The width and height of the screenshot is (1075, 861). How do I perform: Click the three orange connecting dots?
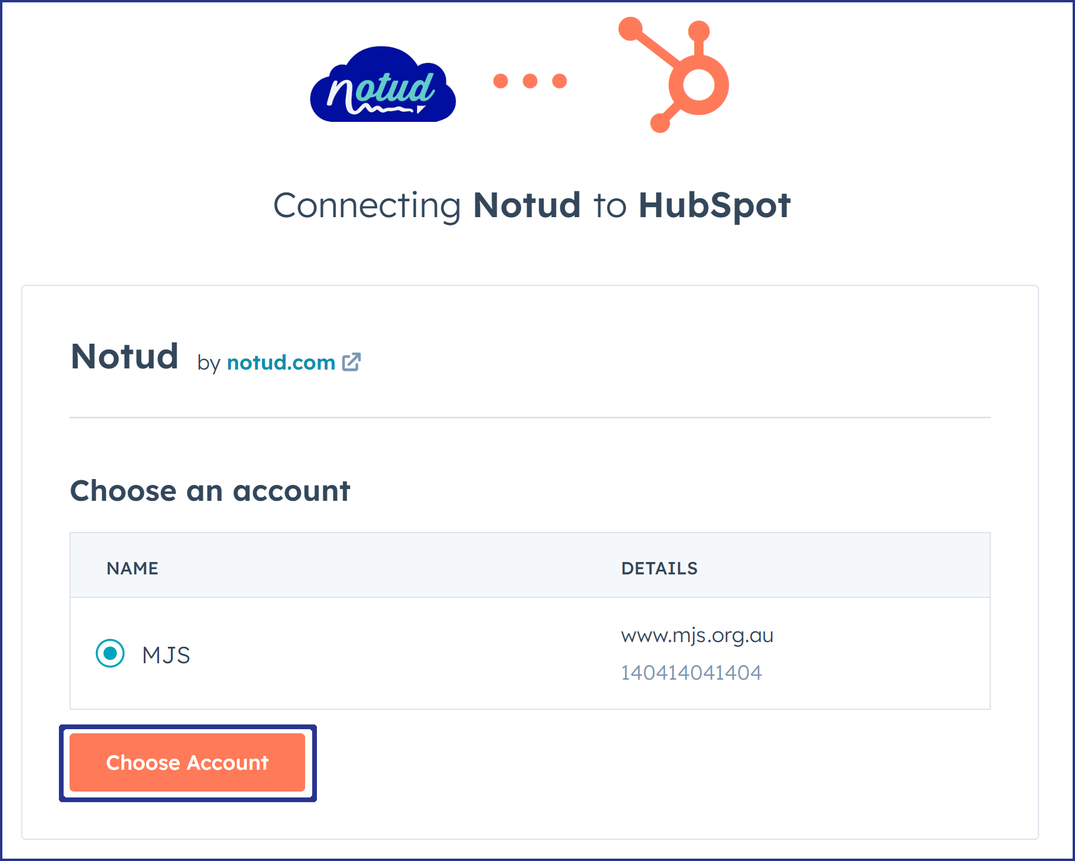pyautogui.click(x=530, y=81)
